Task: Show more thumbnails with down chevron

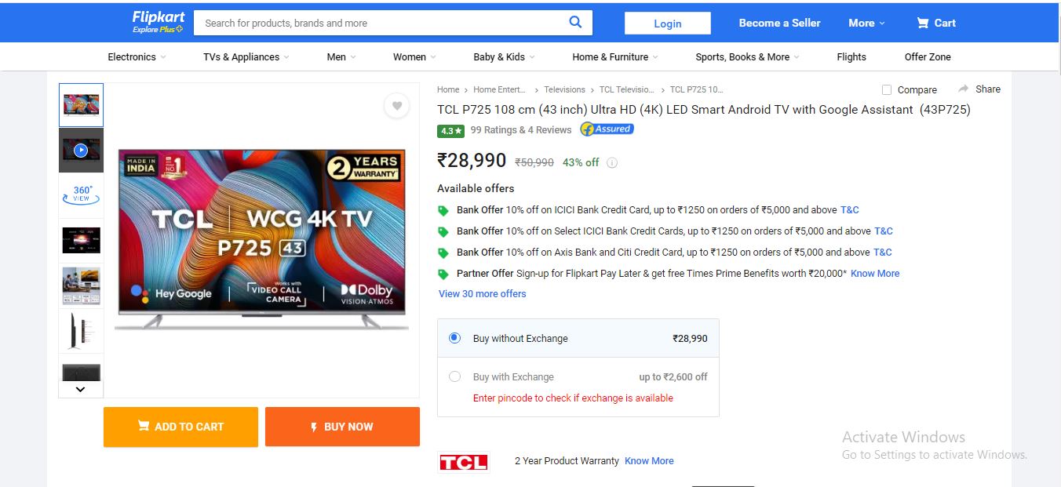Action: click(x=81, y=389)
